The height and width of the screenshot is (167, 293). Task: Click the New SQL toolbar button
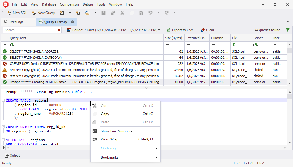point(17,13)
